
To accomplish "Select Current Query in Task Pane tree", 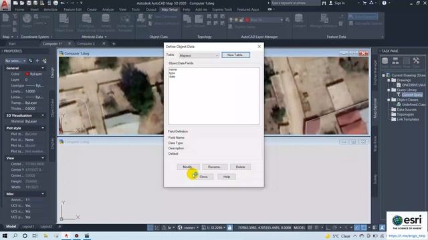I will click(x=412, y=95).
